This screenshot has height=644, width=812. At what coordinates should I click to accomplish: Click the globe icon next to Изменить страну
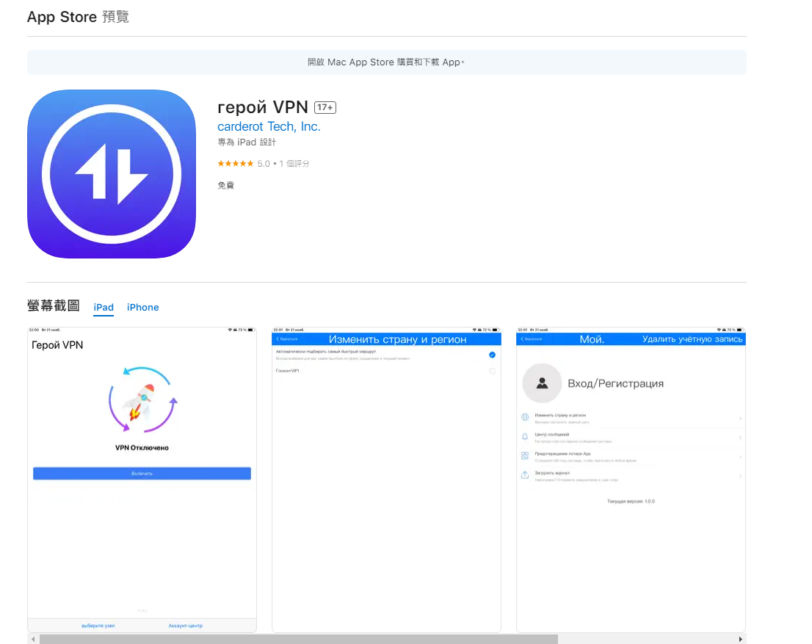tap(525, 417)
